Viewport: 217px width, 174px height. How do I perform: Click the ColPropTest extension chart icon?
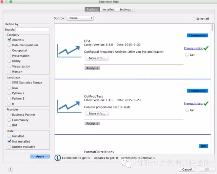(69, 106)
